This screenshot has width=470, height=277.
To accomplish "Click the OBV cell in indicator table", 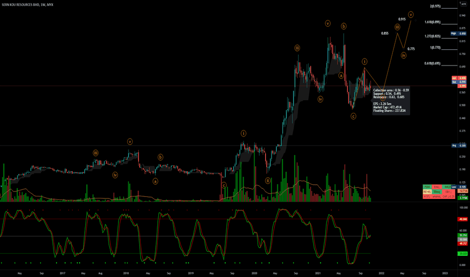I will [448, 192].
